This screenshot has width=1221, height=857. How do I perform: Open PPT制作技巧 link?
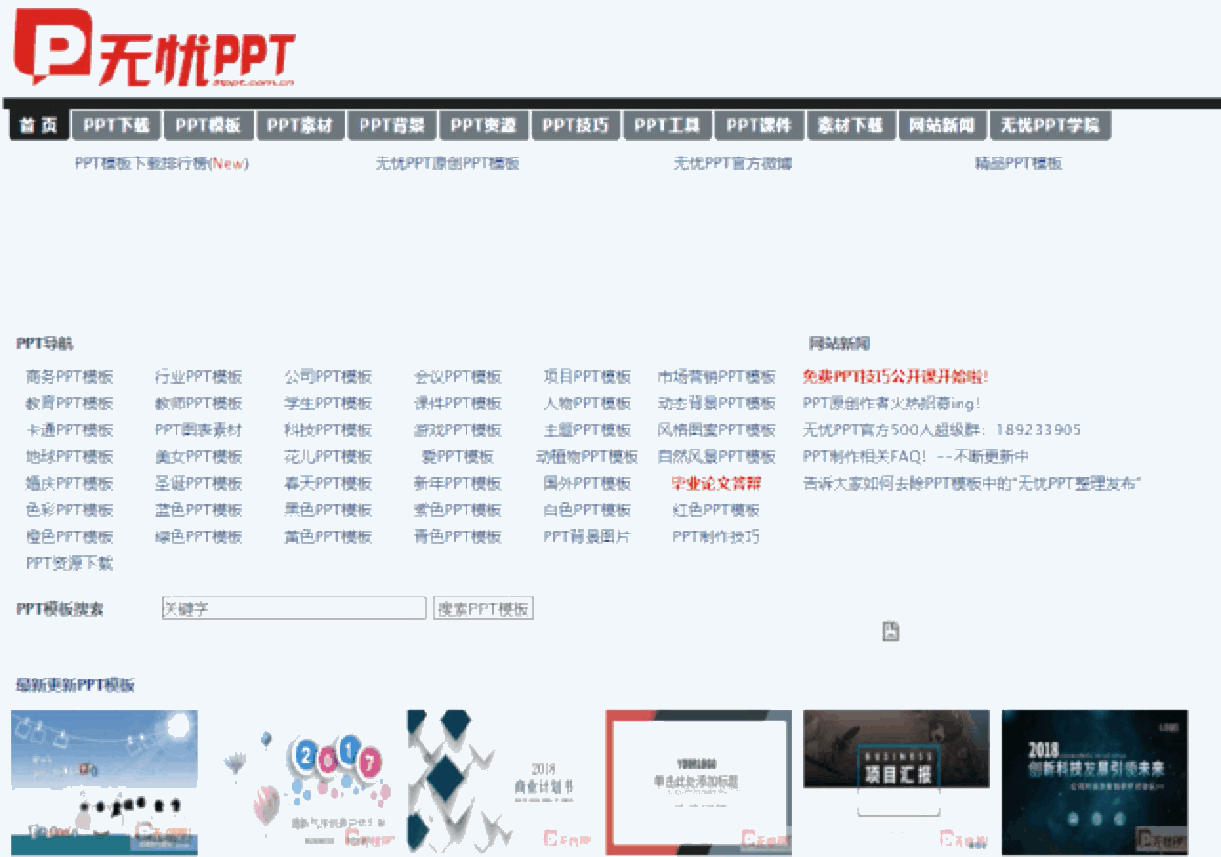[x=716, y=536]
